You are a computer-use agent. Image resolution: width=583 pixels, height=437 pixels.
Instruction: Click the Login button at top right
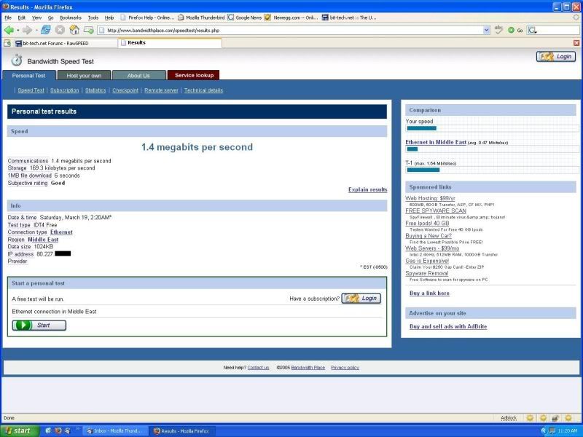coord(556,57)
